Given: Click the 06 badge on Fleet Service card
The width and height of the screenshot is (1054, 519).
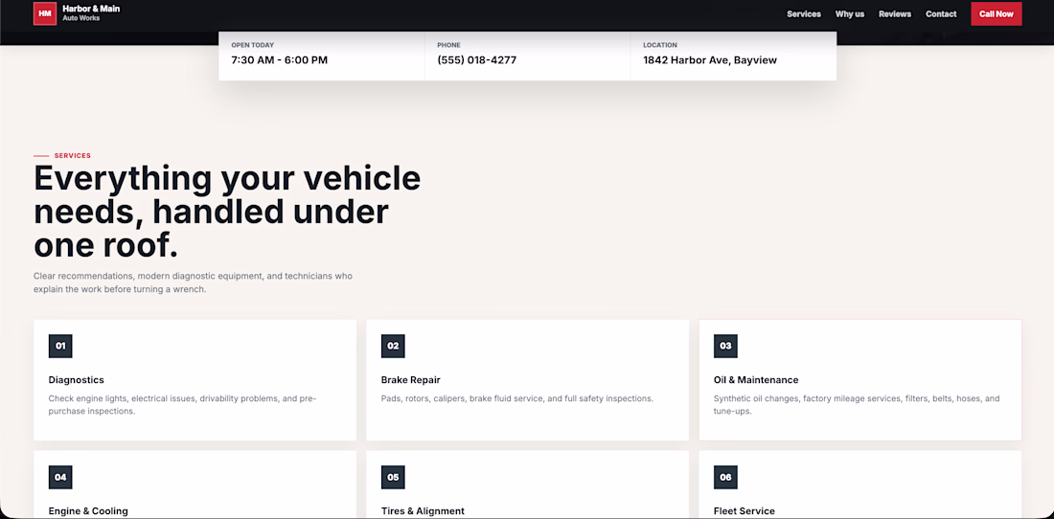Looking at the screenshot, I should pos(725,478).
